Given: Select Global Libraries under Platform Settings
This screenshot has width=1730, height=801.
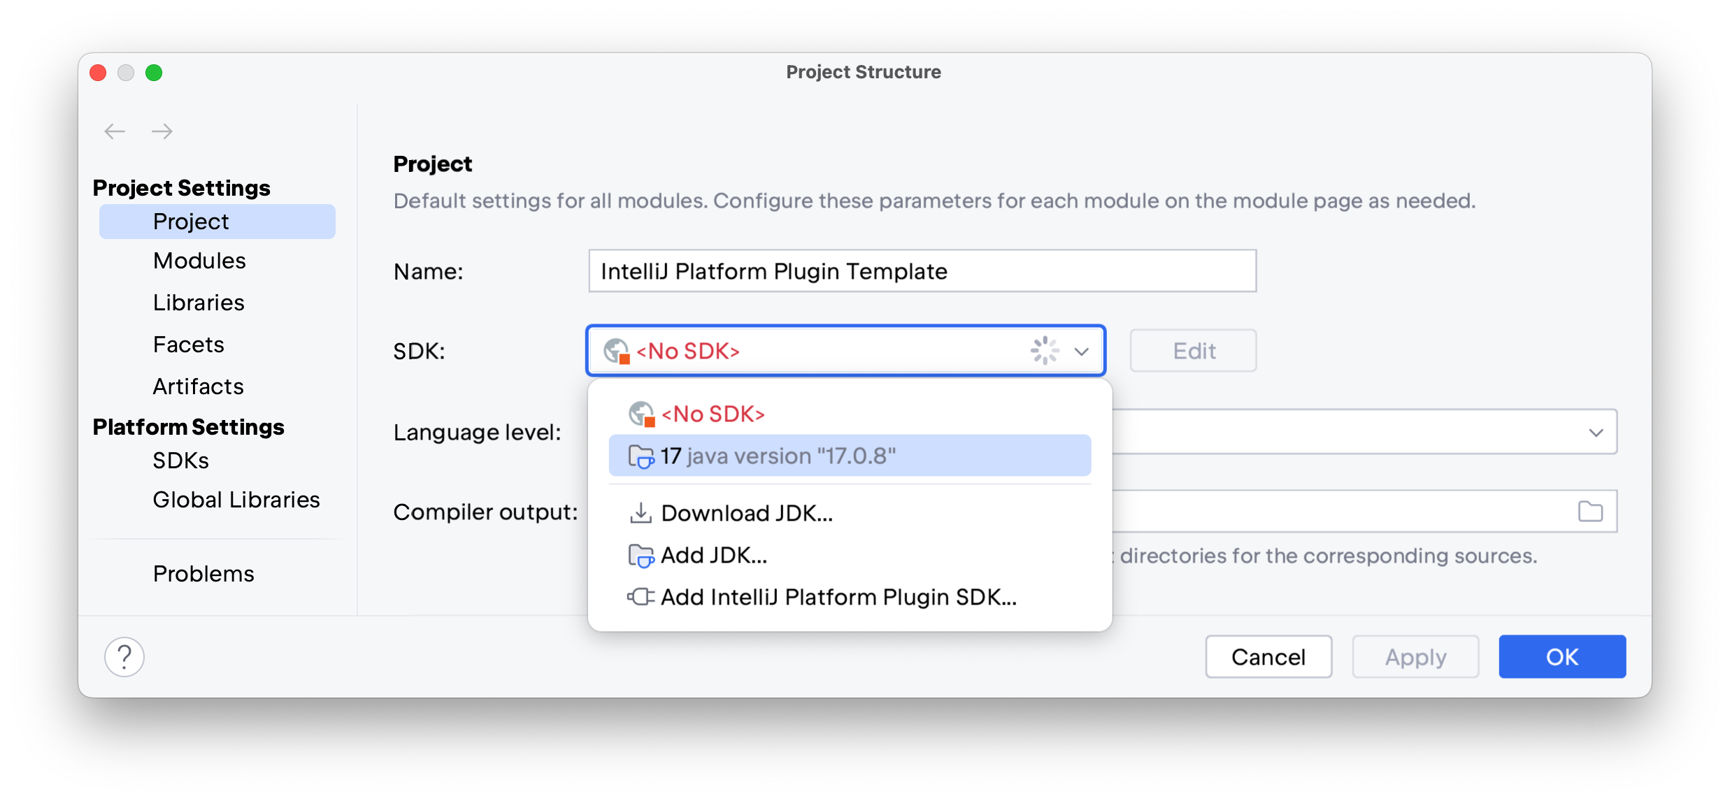Looking at the screenshot, I should [236, 499].
